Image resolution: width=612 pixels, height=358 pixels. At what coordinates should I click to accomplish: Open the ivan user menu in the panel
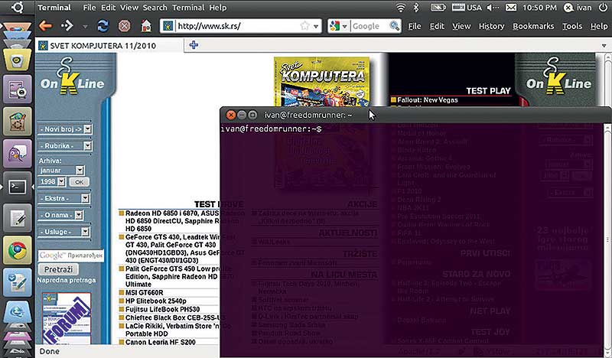pyautogui.click(x=578, y=8)
